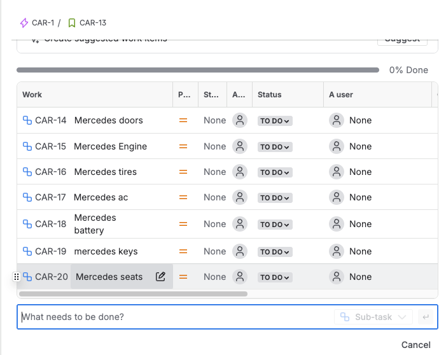Cancel creating the sub-task
This screenshot has height=355, width=446.
point(416,345)
